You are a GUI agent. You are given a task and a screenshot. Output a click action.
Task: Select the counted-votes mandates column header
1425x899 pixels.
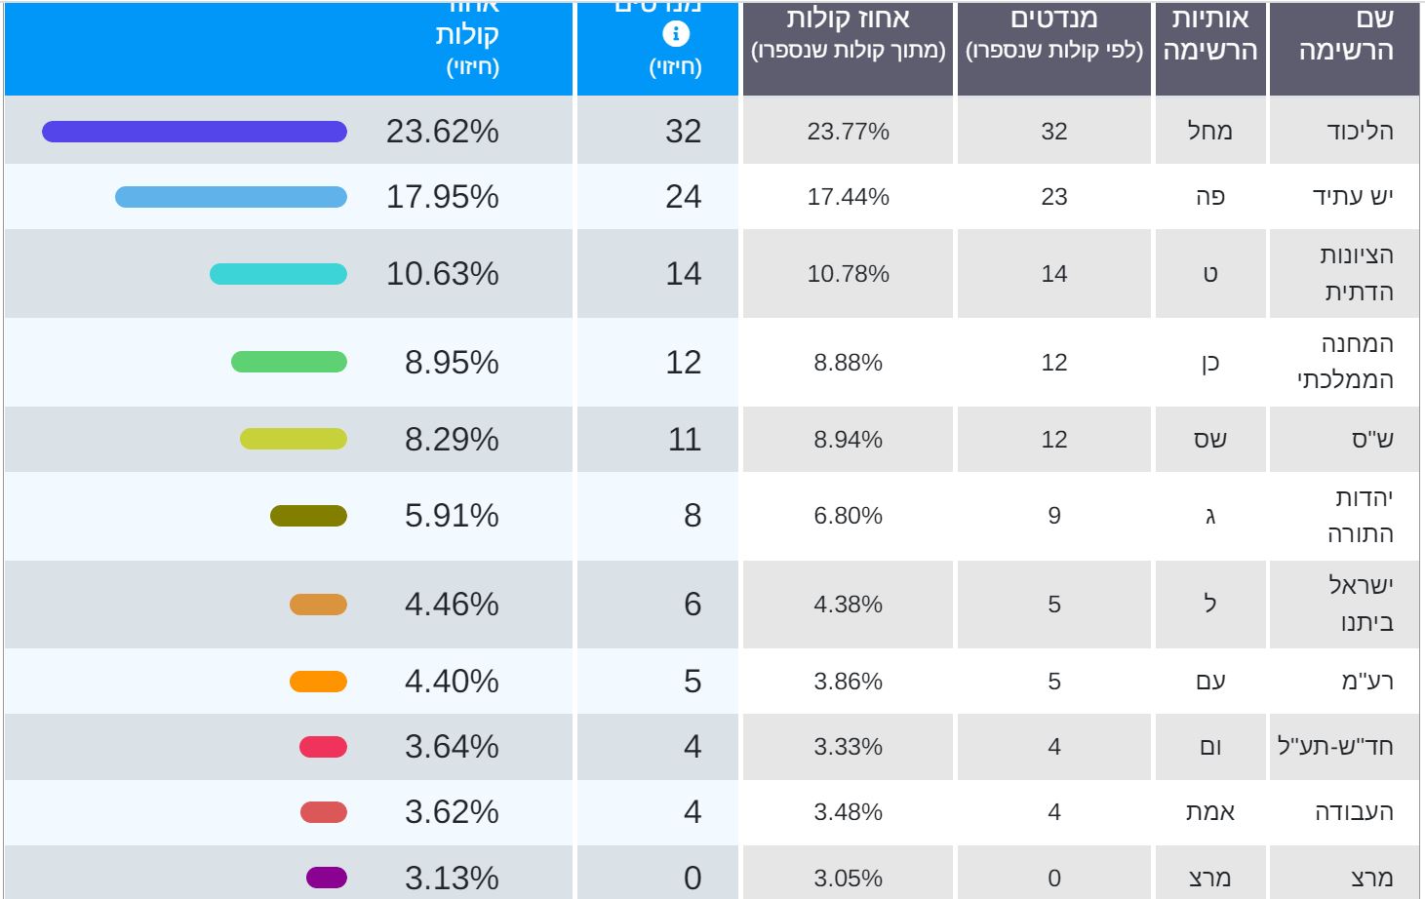1053,35
